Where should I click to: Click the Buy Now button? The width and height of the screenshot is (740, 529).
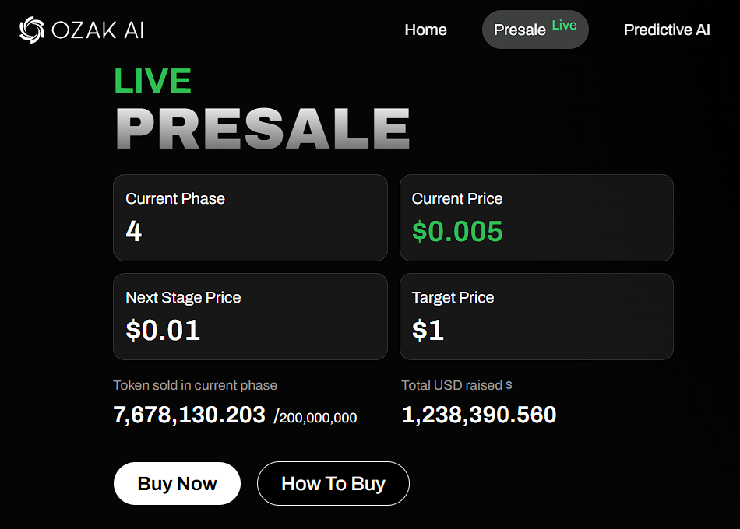coord(177,483)
